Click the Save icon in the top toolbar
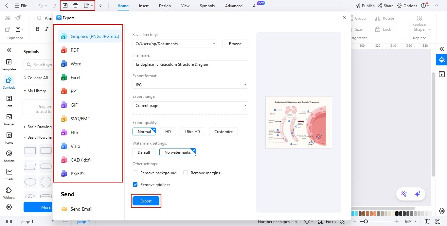The height and width of the screenshot is (226, 447). 65,5
